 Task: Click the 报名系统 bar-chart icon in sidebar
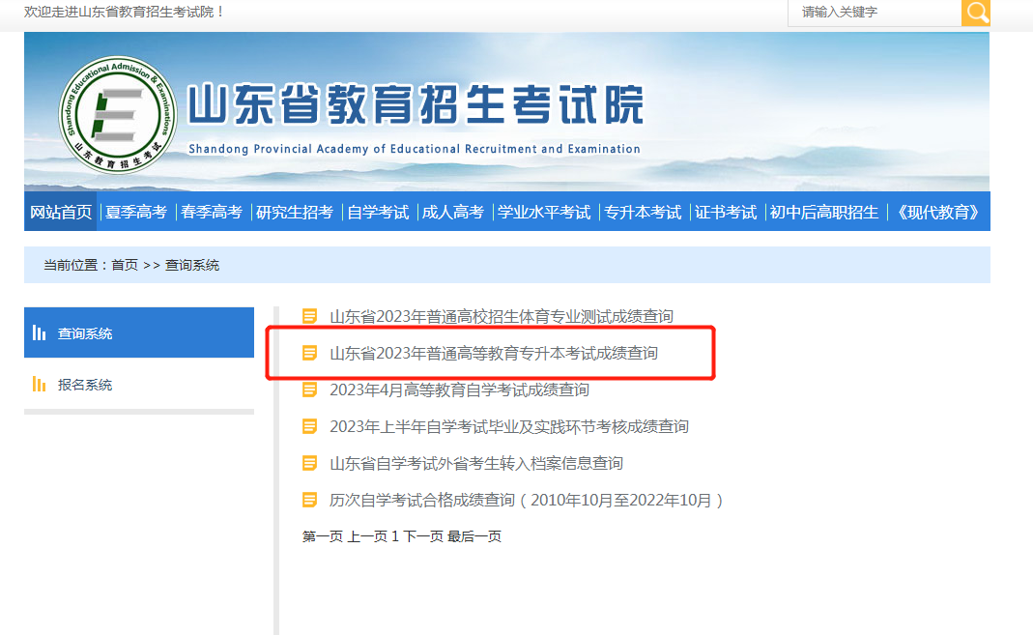pyautogui.click(x=39, y=384)
